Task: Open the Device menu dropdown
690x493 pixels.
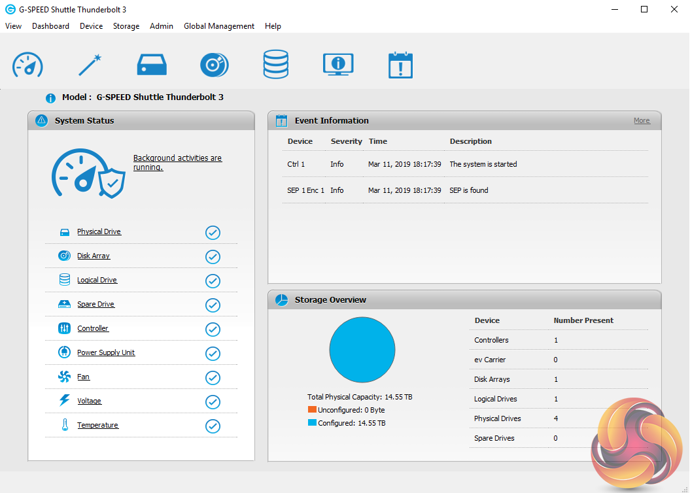Action: [91, 26]
